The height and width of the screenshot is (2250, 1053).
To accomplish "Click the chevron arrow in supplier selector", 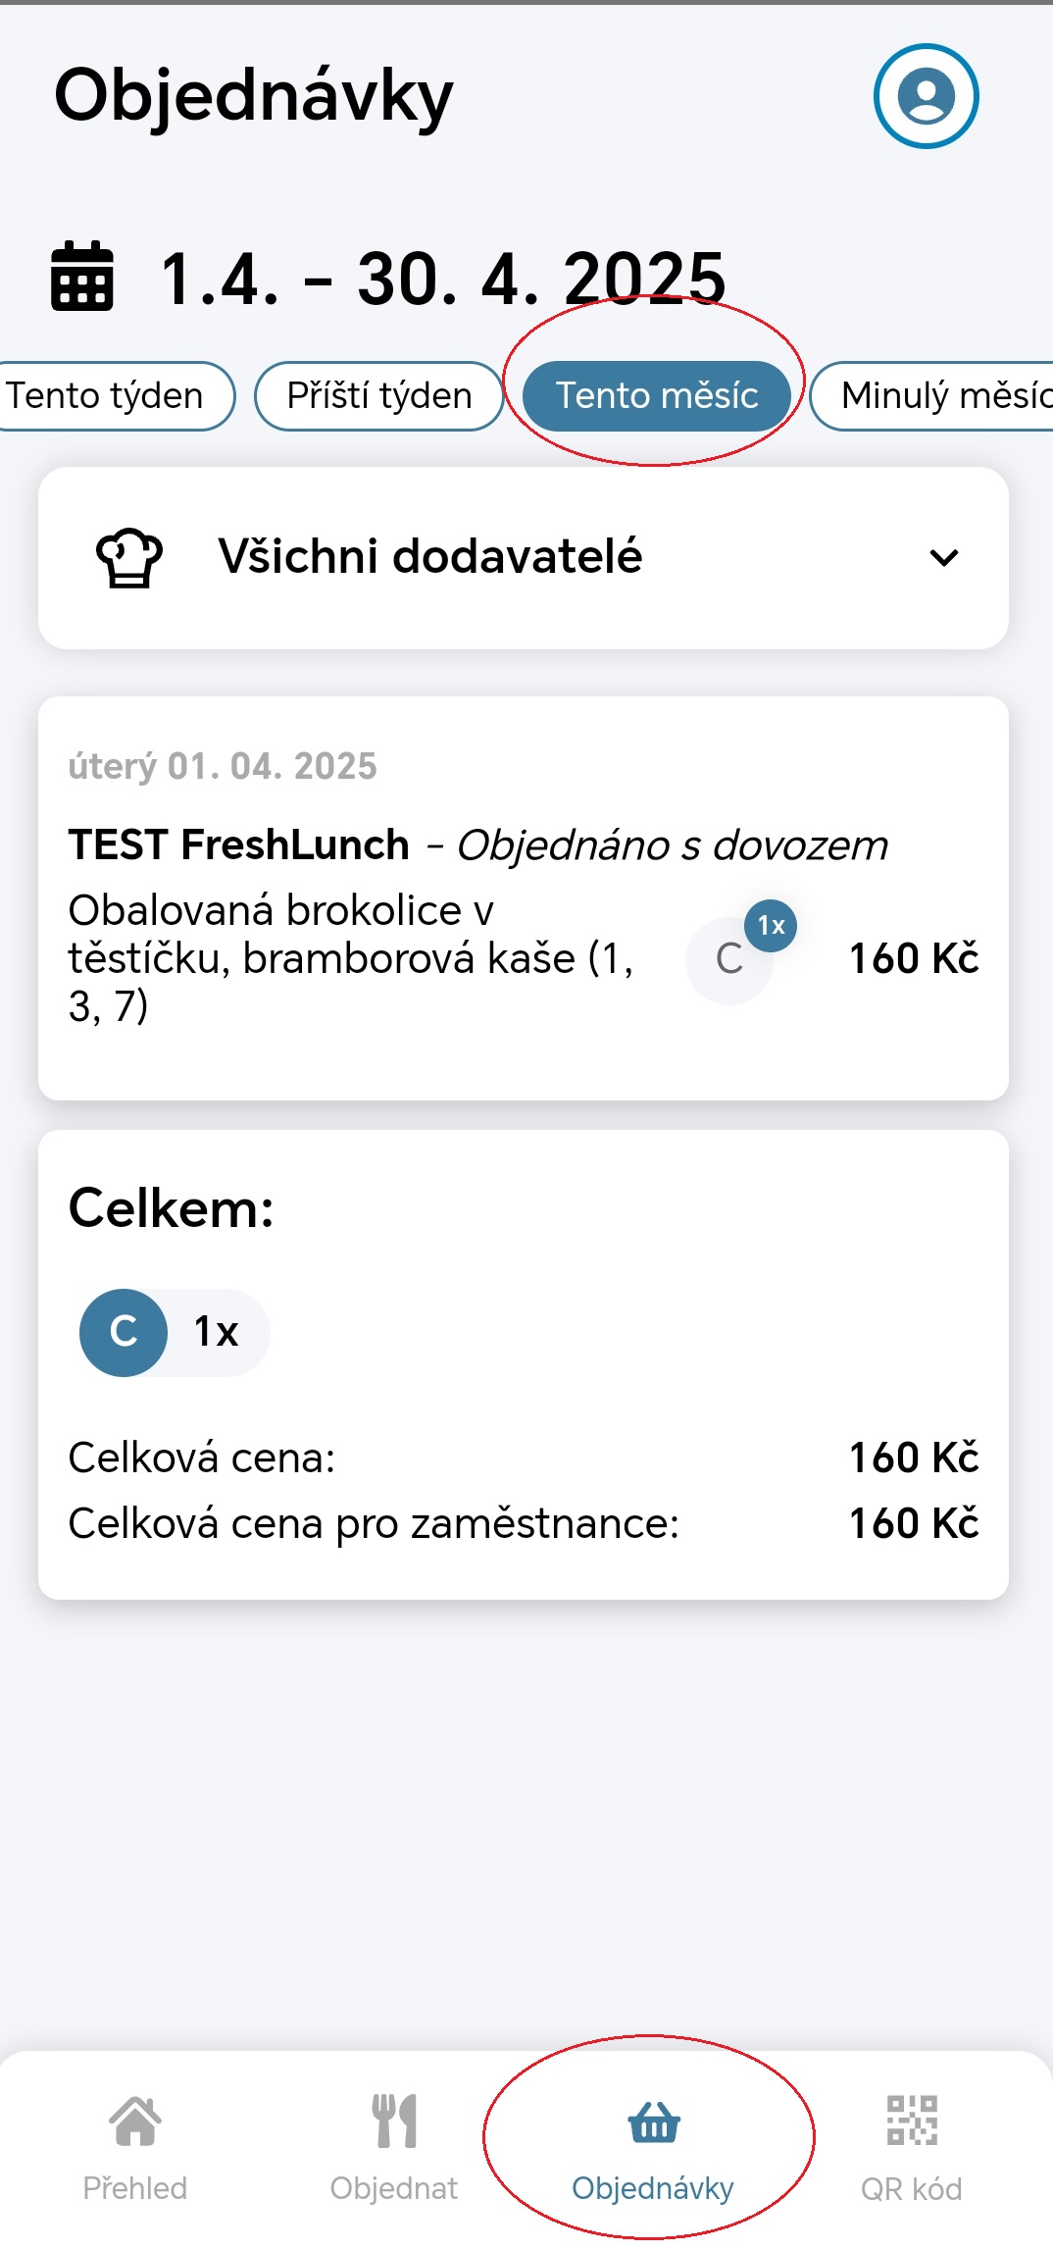I will 943,558.
